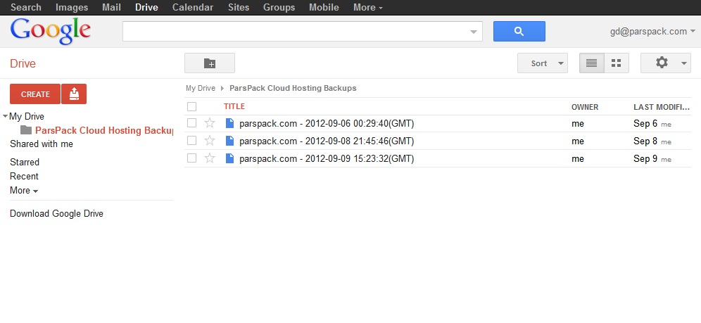Open Drive in top navigation bar
Image resolution: width=701 pixels, height=323 pixels.
tap(146, 7)
